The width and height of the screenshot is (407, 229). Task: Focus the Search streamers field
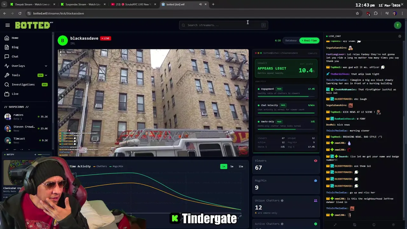click(224, 25)
